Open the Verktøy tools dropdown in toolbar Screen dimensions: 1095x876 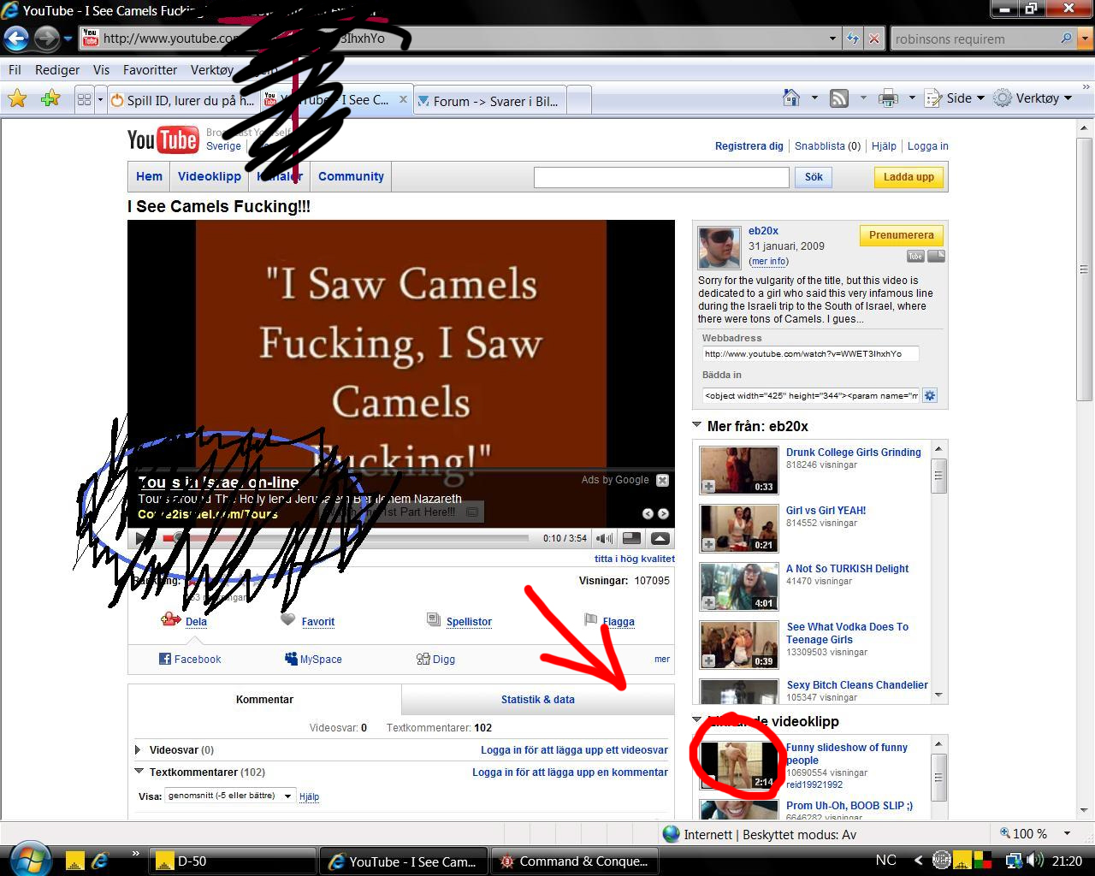point(1033,98)
